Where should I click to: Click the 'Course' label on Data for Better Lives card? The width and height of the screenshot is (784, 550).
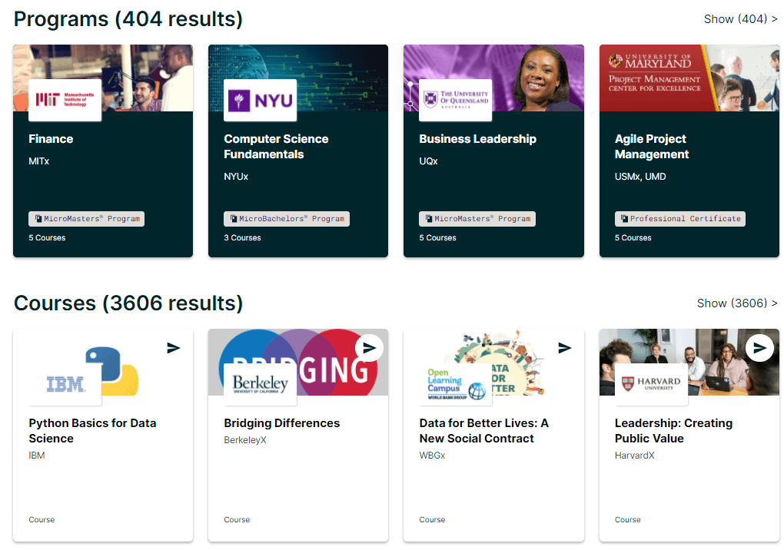(432, 520)
